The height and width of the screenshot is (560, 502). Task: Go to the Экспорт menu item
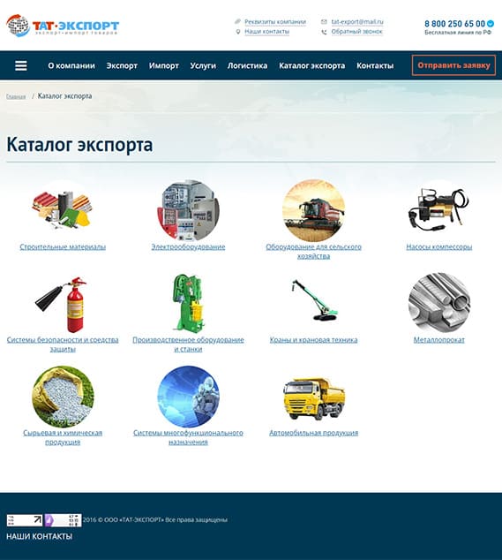coord(122,65)
